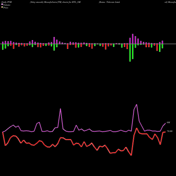The width and height of the screenshot is (176, 176).
Task: Click the lowest dip of the red price line
Action: 131,155
